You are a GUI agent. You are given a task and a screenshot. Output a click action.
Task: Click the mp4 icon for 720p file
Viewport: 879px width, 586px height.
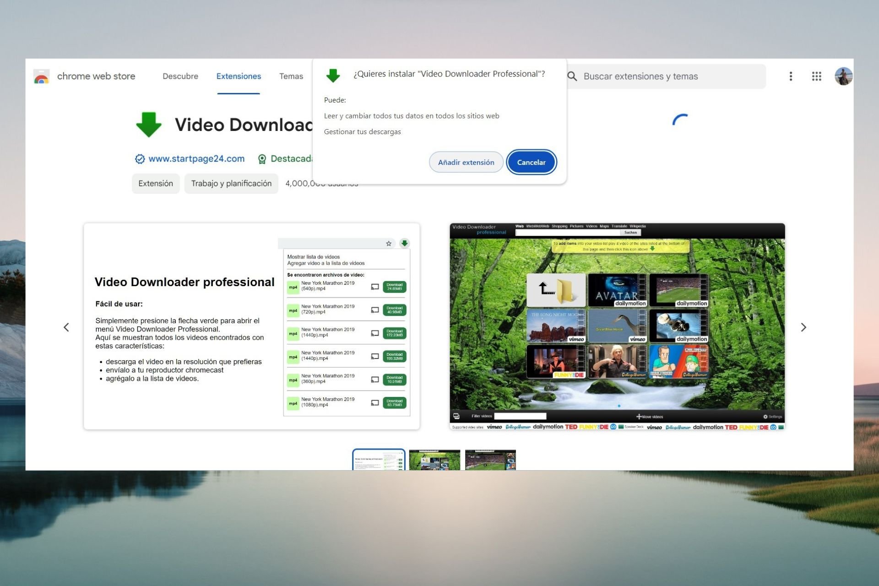point(293,310)
